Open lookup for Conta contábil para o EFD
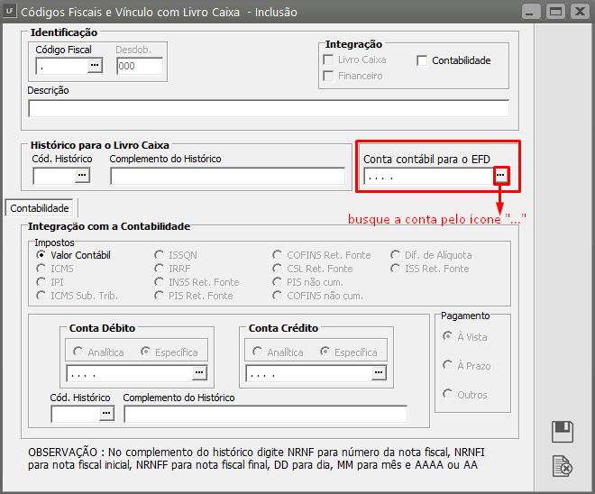 pyautogui.click(x=501, y=177)
